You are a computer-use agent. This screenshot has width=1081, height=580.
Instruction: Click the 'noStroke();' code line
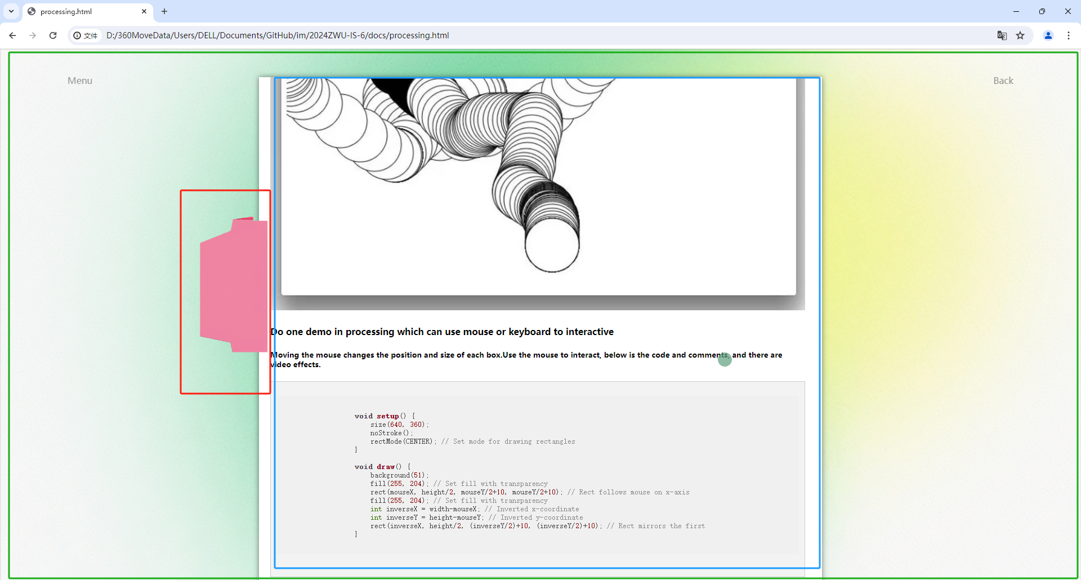tap(391, 433)
